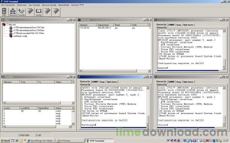Viewport: 230px width, 143px height.
Task: Switch to the SNMP tab in the Geneva console
Action: pos(171,25)
